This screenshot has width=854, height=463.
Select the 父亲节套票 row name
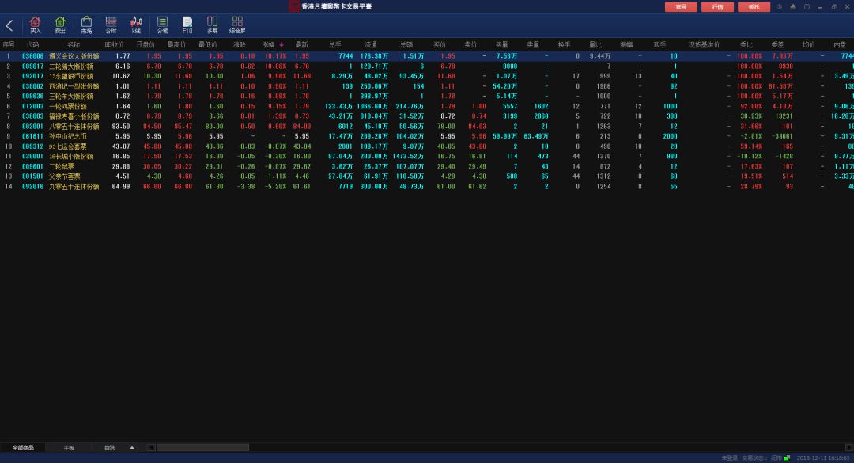[x=65, y=176]
